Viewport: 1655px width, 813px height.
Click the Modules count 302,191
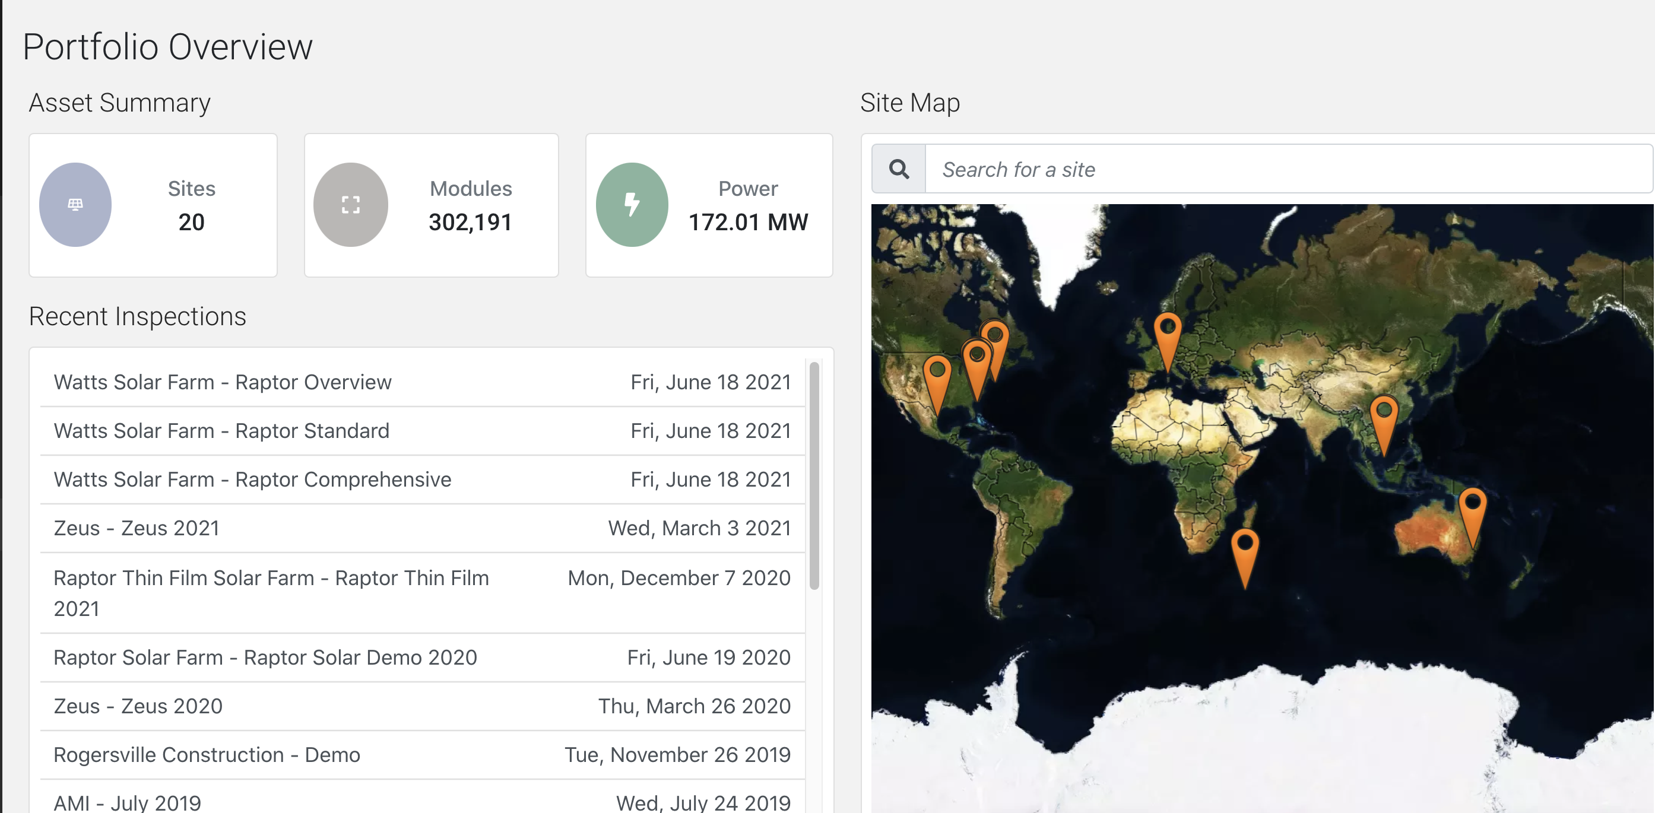[x=470, y=222]
